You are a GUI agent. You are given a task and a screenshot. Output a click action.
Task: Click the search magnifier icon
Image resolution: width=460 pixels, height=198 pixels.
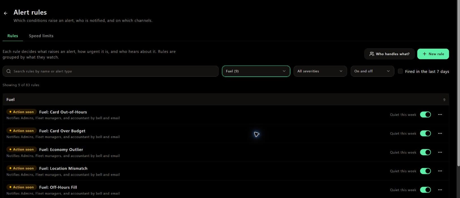coord(8,71)
